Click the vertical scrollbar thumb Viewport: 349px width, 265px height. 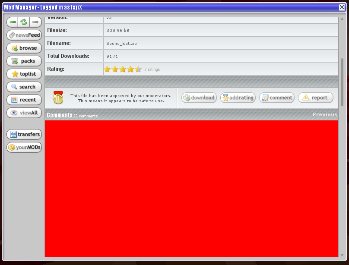tap(342, 82)
